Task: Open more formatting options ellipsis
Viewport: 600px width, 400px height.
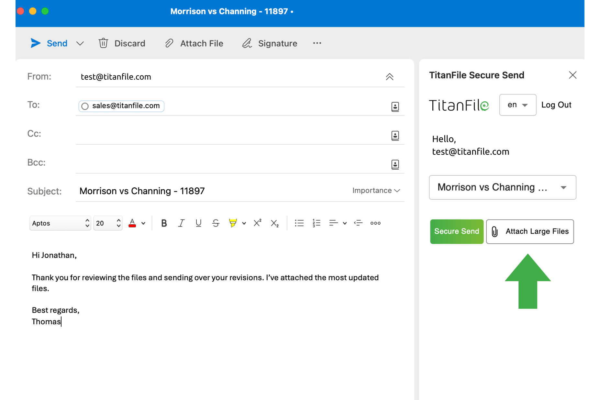Action: click(375, 223)
